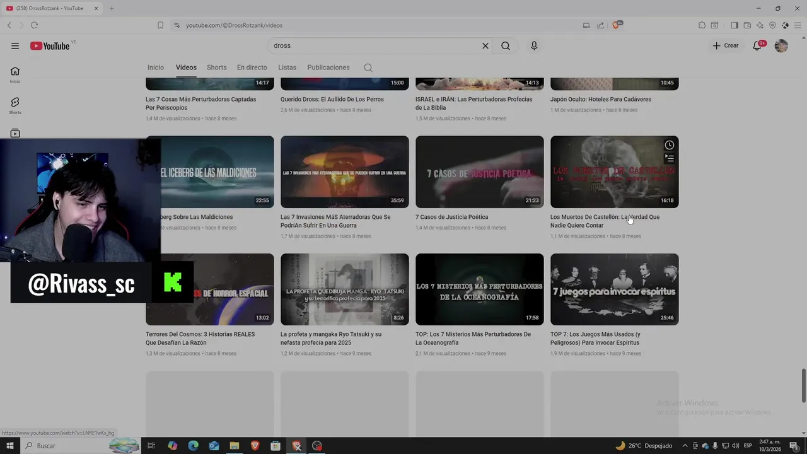Add Castellón video to the queue
Screen dimensions: 807x454
pos(670,158)
